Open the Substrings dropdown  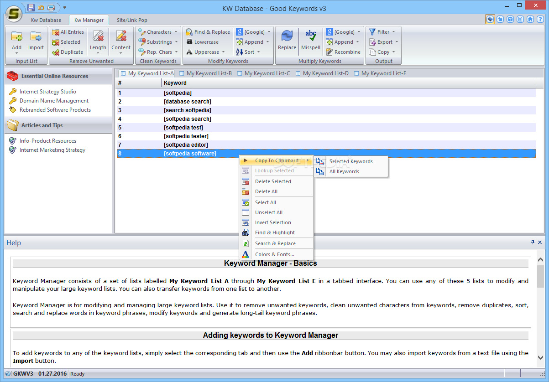point(158,42)
